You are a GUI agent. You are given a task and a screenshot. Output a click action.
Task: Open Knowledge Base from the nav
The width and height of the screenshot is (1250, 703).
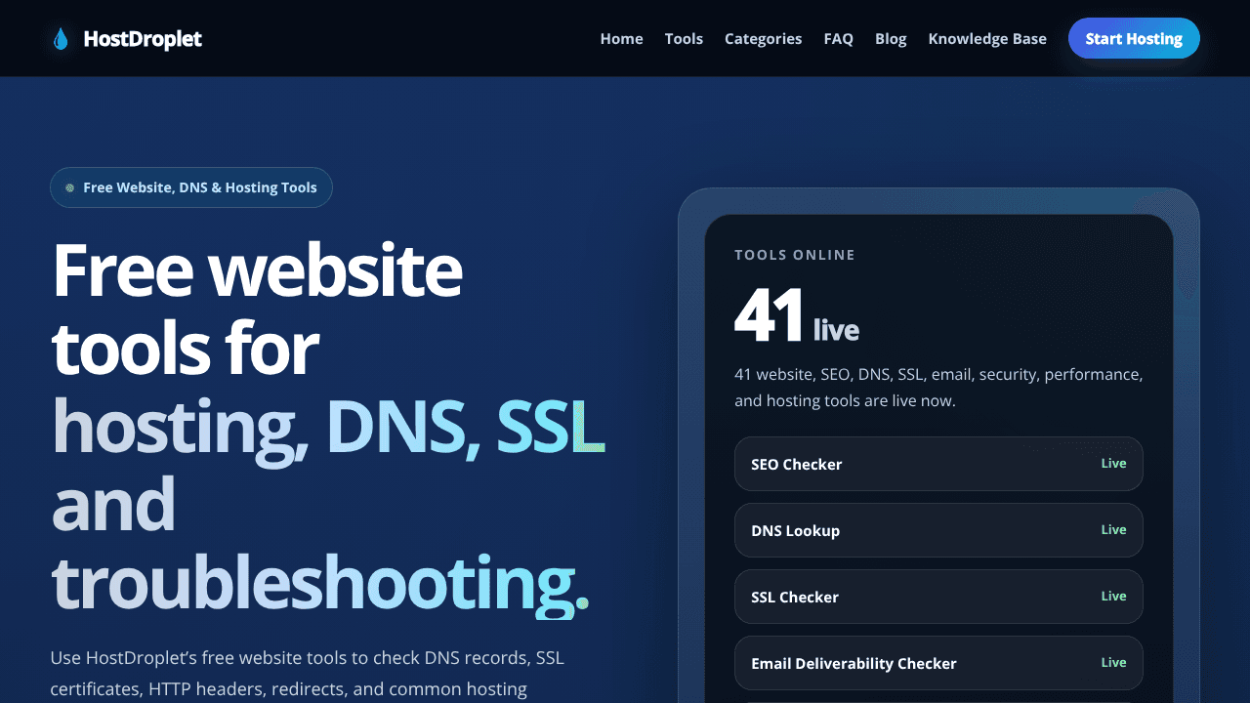tap(987, 39)
